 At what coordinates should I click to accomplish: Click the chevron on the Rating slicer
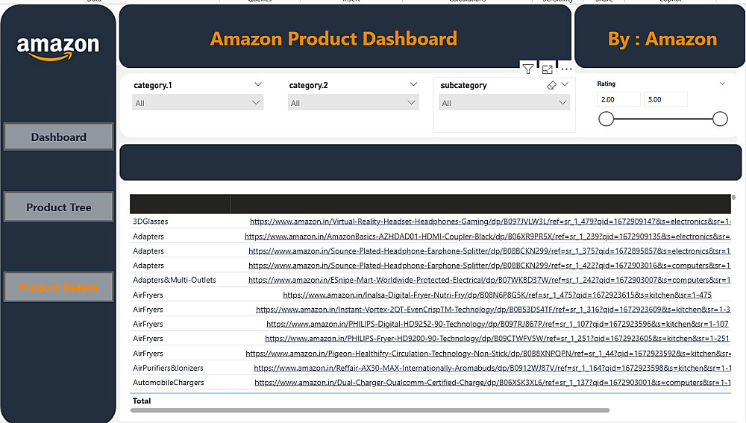pyautogui.click(x=722, y=84)
